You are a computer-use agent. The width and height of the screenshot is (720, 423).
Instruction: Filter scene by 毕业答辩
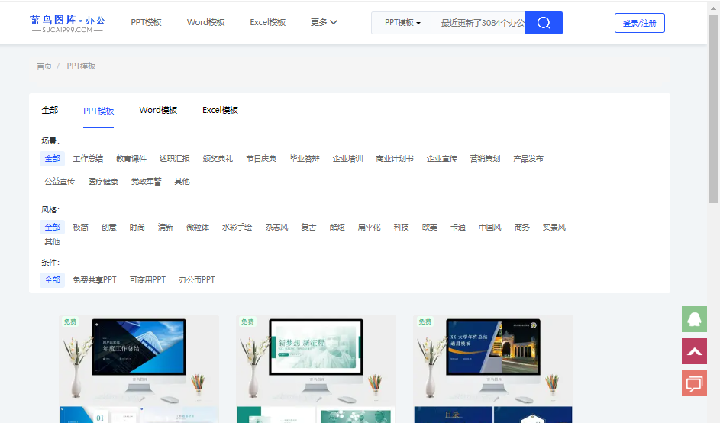point(305,159)
